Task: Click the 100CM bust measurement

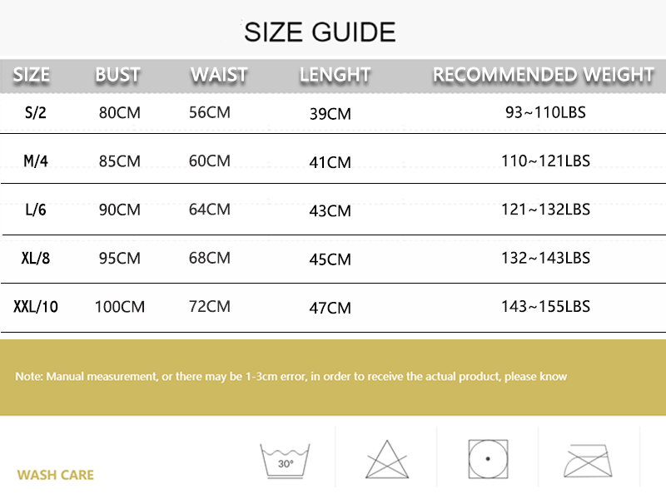Action: [x=120, y=307]
